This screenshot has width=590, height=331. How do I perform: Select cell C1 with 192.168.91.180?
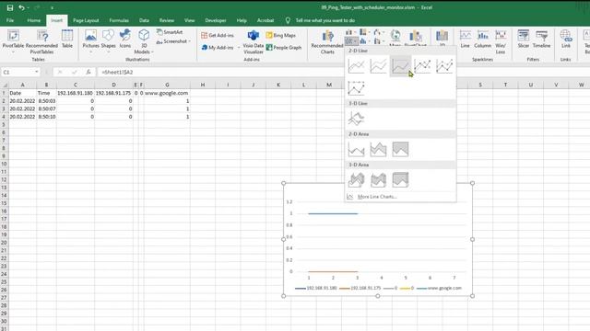point(76,93)
